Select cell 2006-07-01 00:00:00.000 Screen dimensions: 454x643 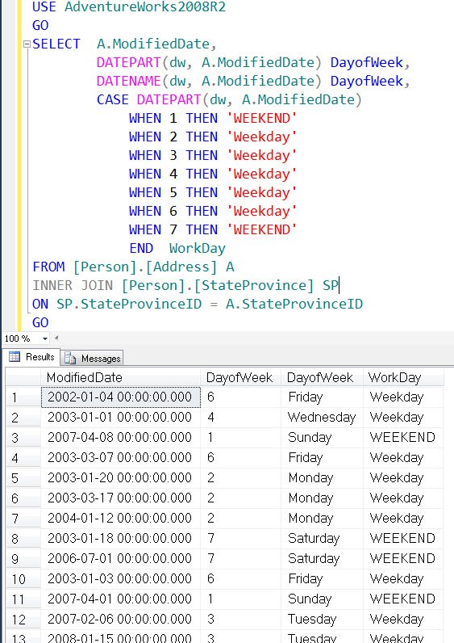pos(120,558)
